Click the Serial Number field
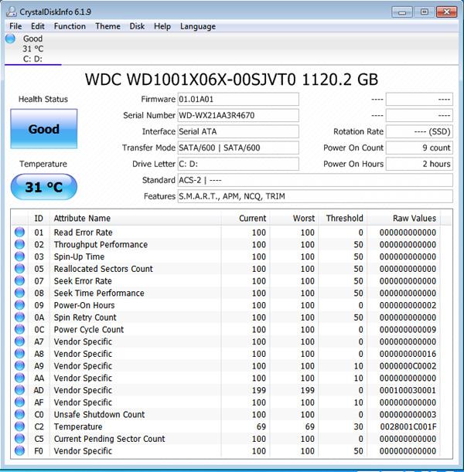 238,116
